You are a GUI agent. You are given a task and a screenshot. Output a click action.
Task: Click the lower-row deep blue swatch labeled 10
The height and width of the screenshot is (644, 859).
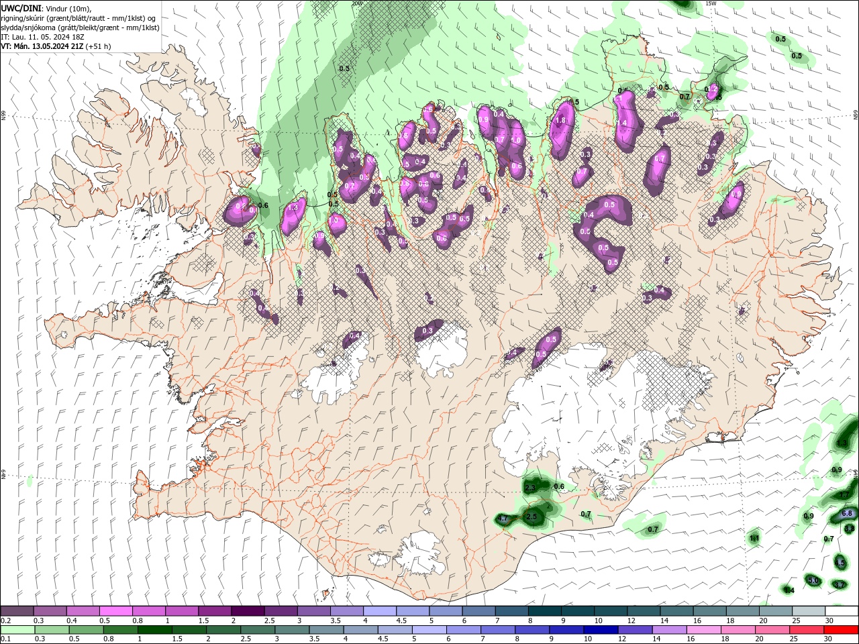coord(600,630)
